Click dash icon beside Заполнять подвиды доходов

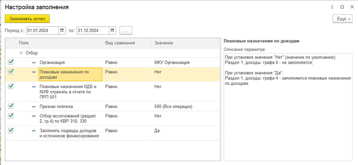34,131
